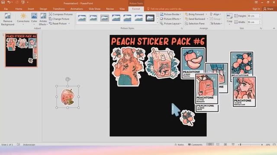The height and width of the screenshot is (155, 277).
Task: Click Share button
Action: (x=268, y=9)
